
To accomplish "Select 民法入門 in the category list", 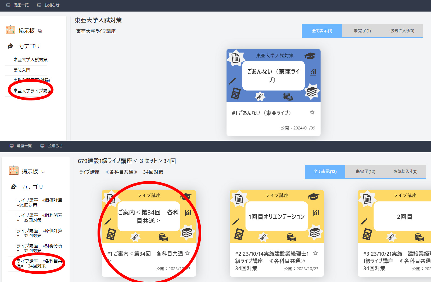I will click(x=22, y=70).
